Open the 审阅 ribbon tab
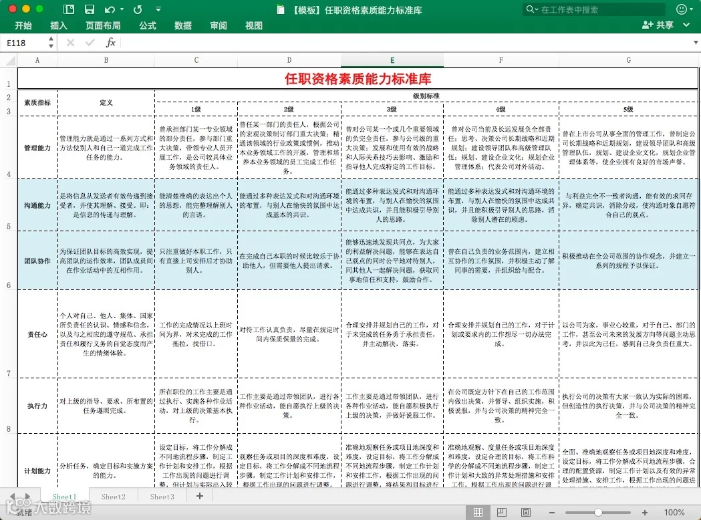Image resolution: width=701 pixels, height=520 pixels. click(218, 25)
